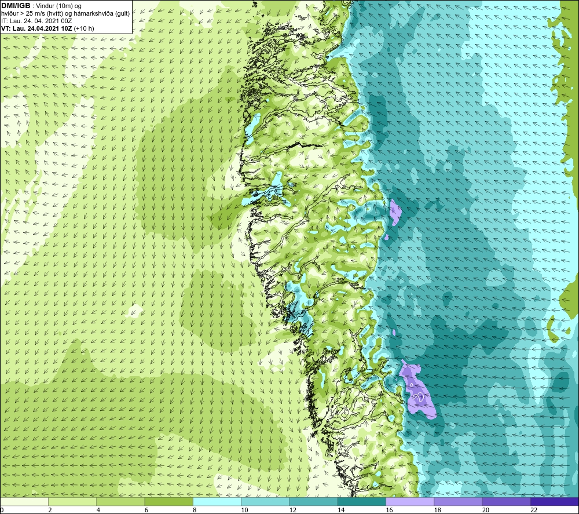Select the 6–8 m/s olive green swatch
579x514 pixels.
pos(168,502)
